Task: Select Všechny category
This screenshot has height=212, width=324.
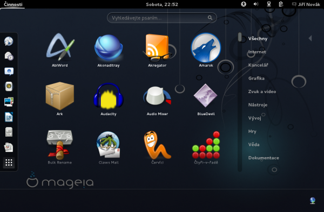Action: click(x=258, y=39)
